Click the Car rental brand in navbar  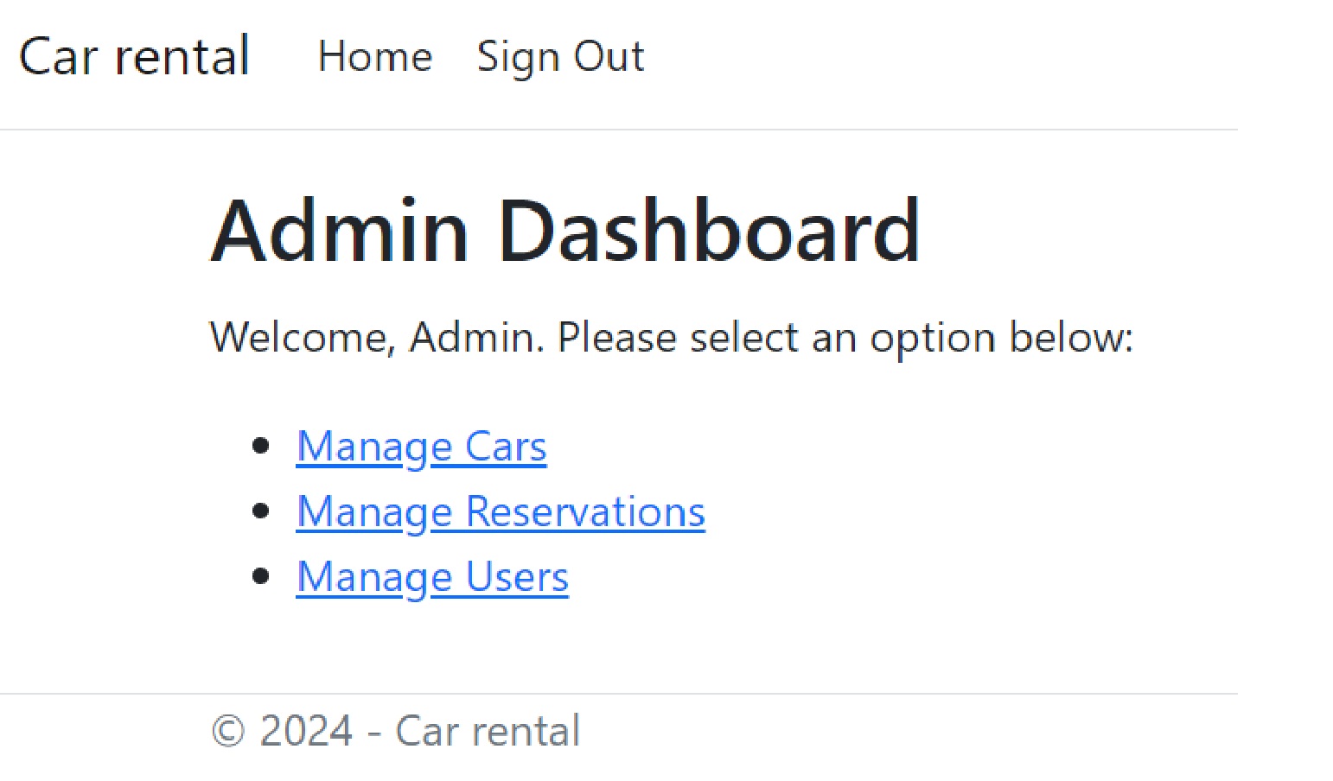tap(135, 57)
